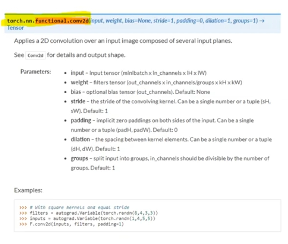The height and width of the screenshot is (244, 288).
Task: Select the 'dilation' parameter name
Action: tap(80, 139)
